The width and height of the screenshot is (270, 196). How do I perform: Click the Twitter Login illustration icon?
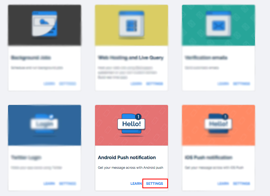point(44,124)
